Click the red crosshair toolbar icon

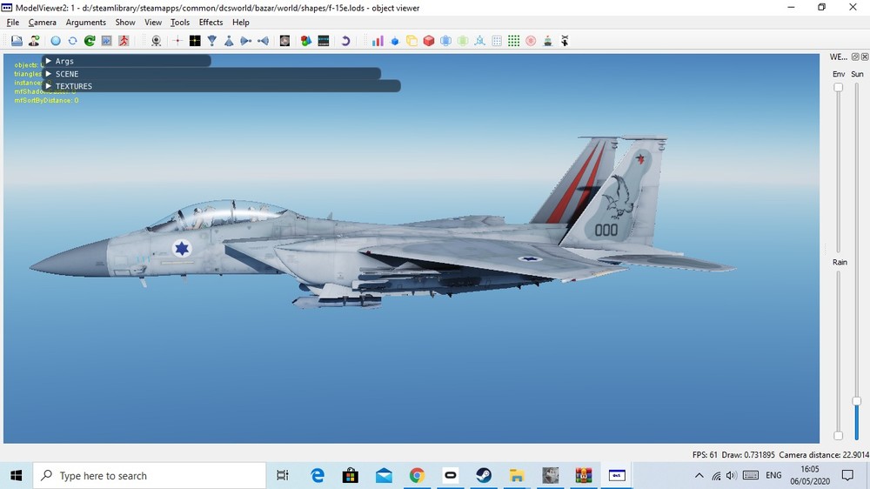(x=177, y=41)
